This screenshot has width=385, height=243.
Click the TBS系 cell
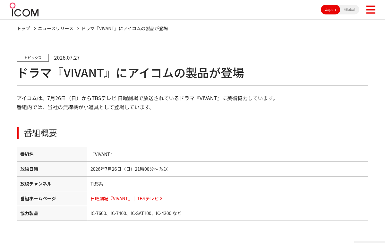coord(227,184)
